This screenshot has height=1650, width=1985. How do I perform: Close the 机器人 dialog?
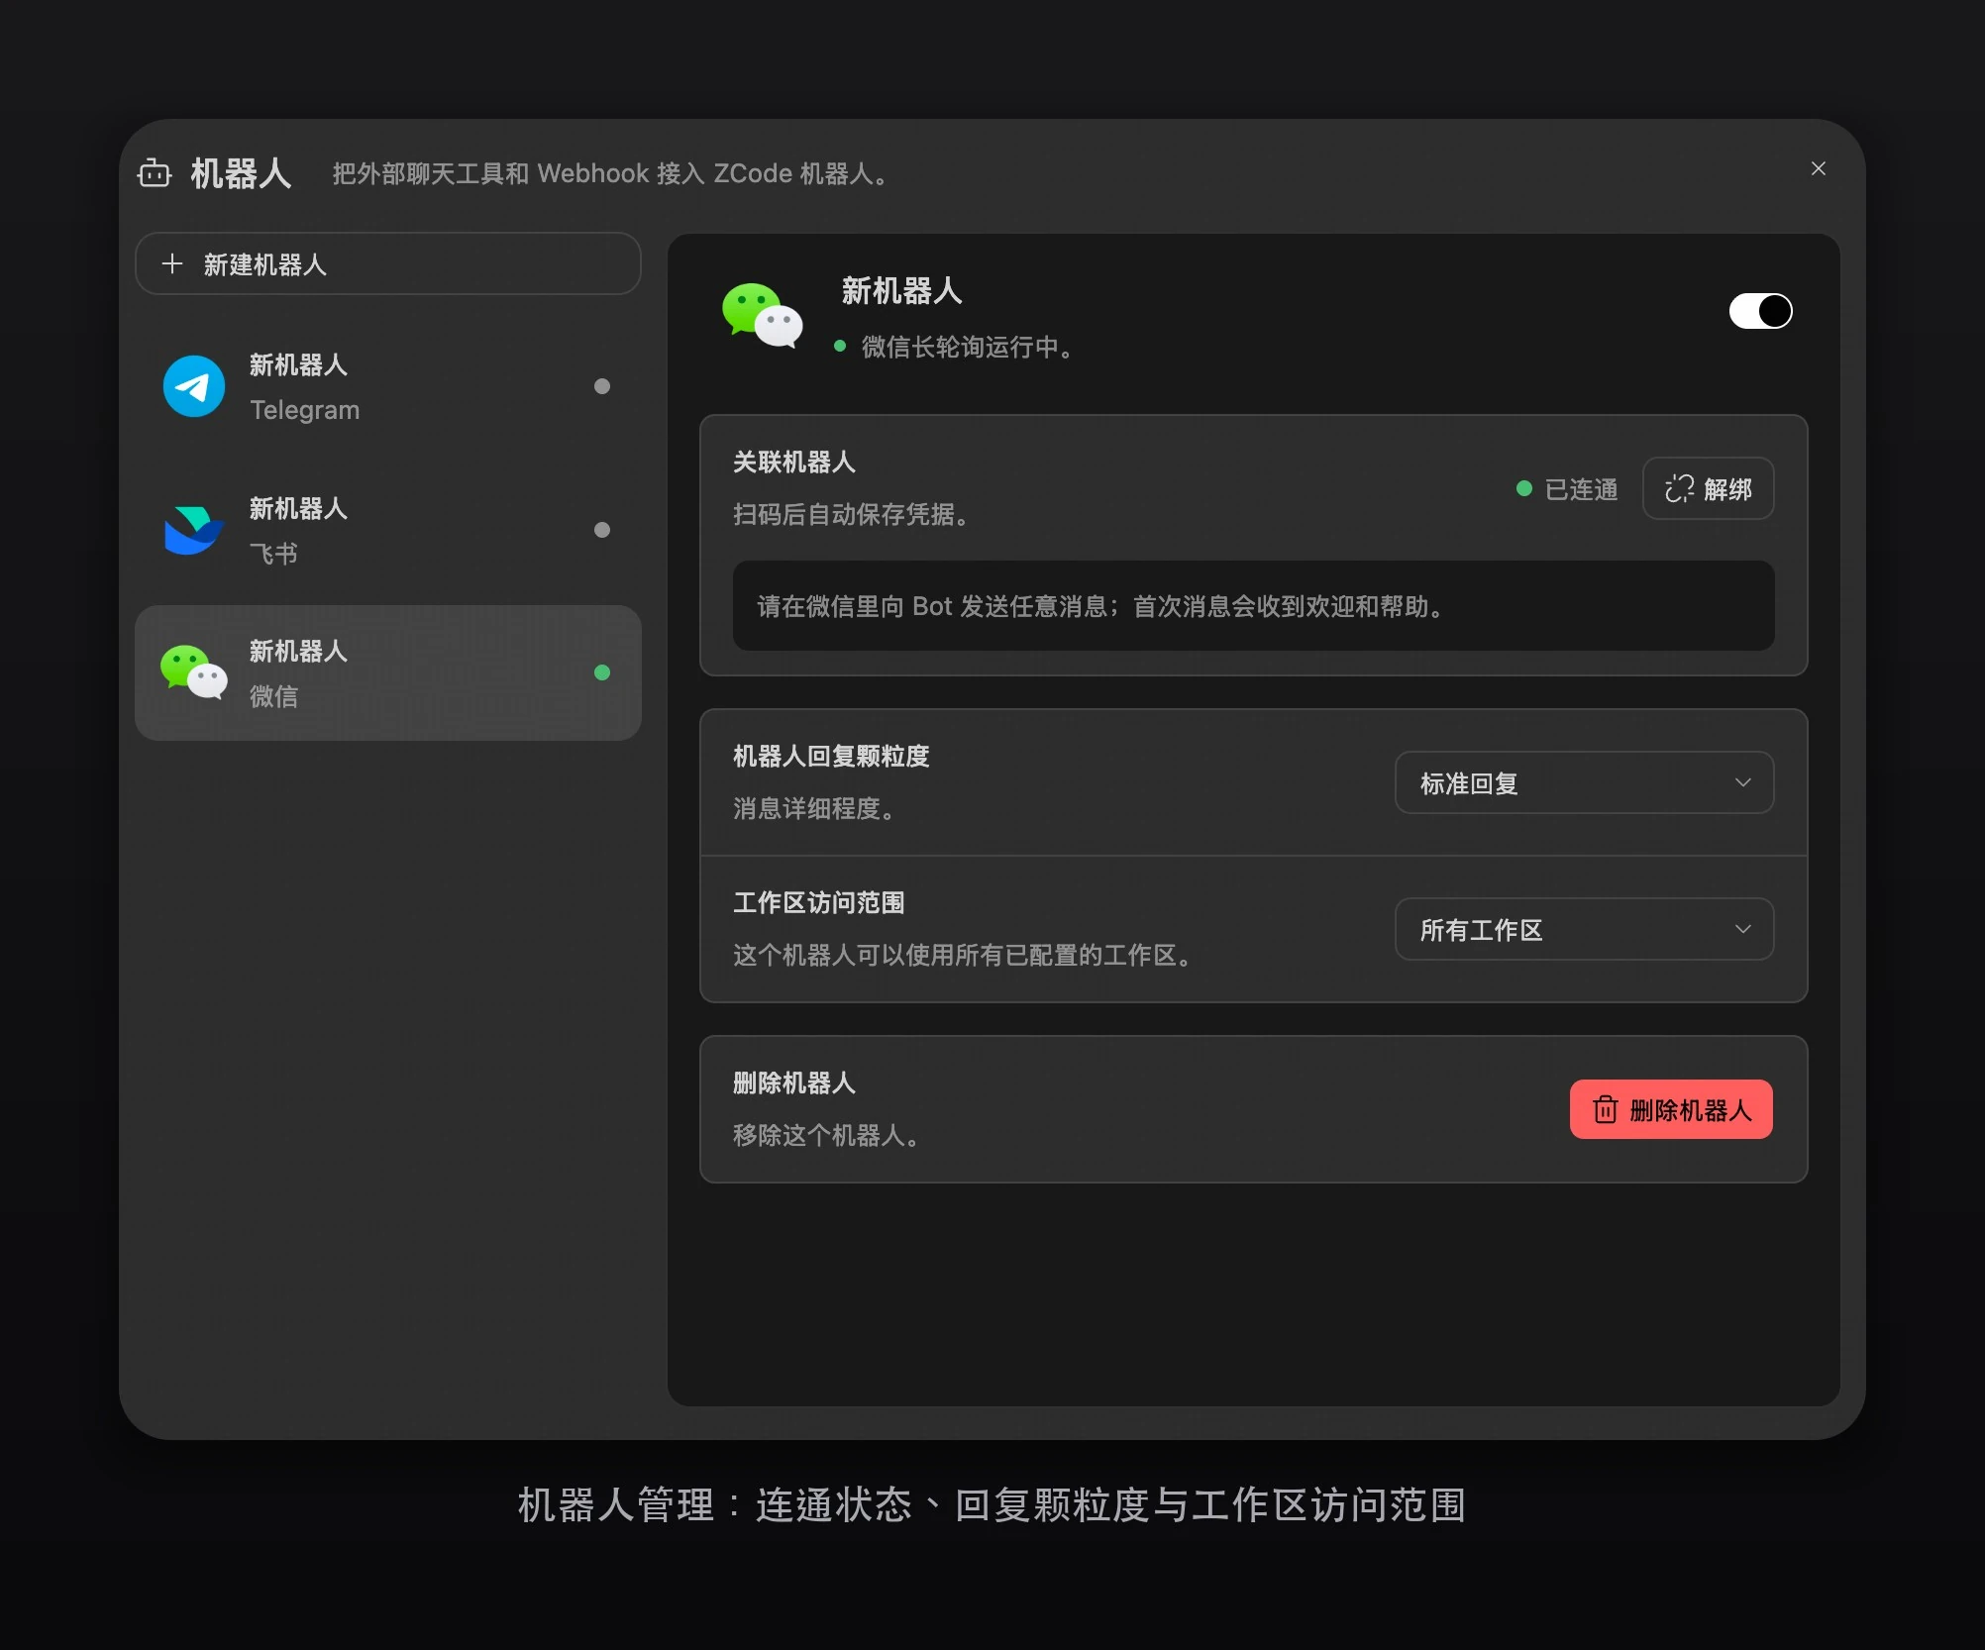coord(1819,168)
